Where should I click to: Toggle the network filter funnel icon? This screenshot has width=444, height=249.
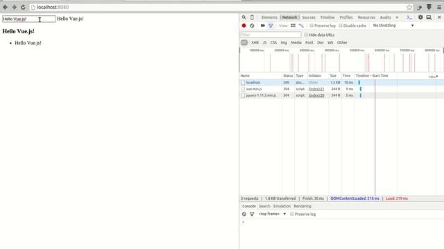click(271, 26)
